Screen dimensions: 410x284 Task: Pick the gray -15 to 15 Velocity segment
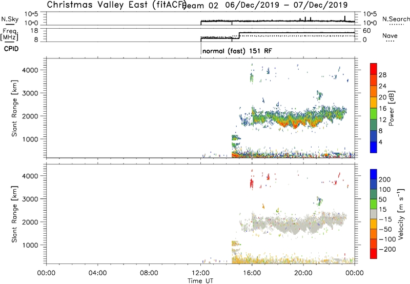point(374,214)
